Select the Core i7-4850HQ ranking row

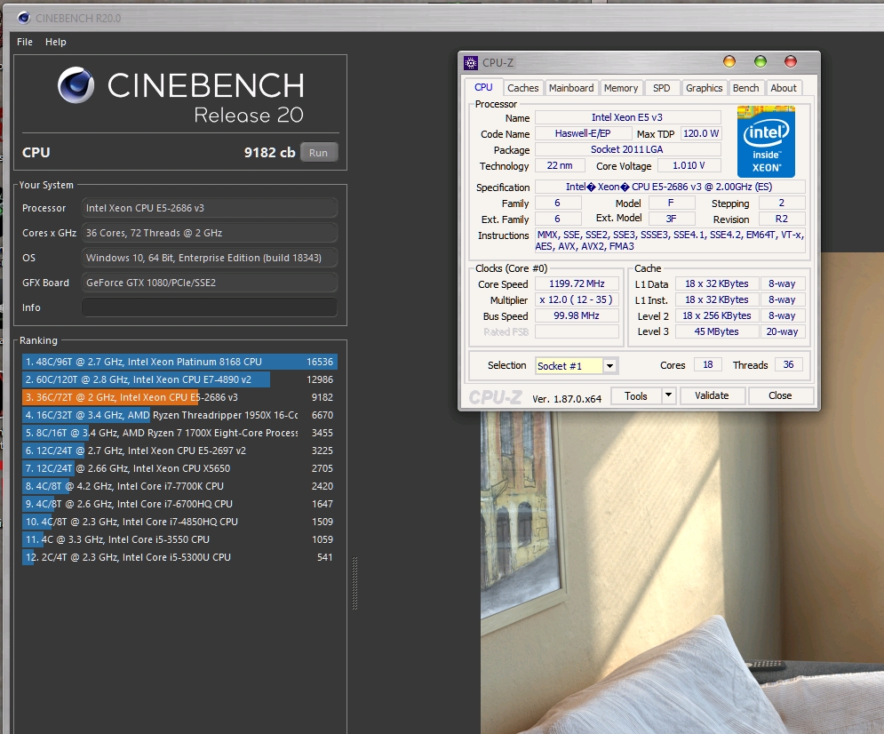click(x=179, y=522)
